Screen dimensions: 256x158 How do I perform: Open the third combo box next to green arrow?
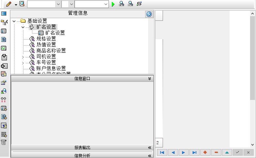[92, 4]
